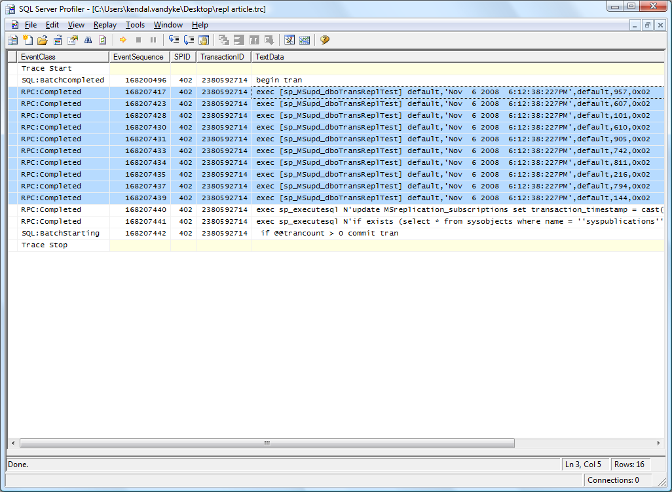This screenshot has height=492, width=672.
Task: Select the SQL:BatchStarting row
Action: pos(336,234)
